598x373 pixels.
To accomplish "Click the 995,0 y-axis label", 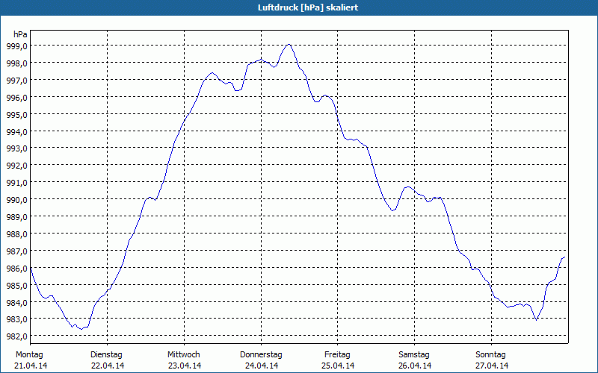I will (x=16, y=114).
